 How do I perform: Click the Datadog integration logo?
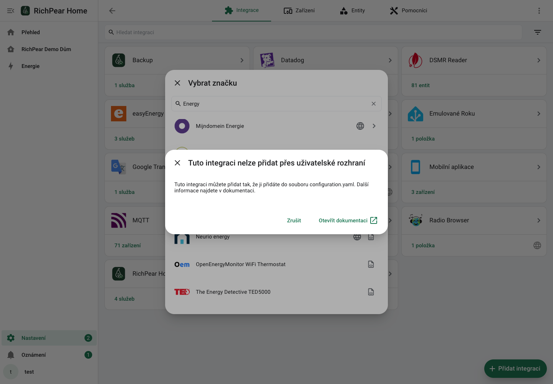point(267,60)
